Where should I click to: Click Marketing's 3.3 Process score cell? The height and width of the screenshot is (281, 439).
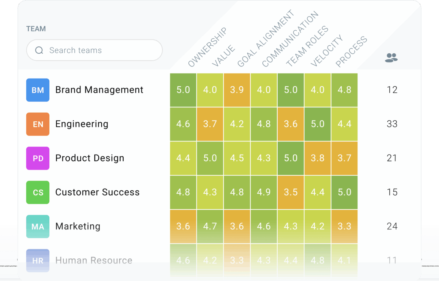coord(345,227)
